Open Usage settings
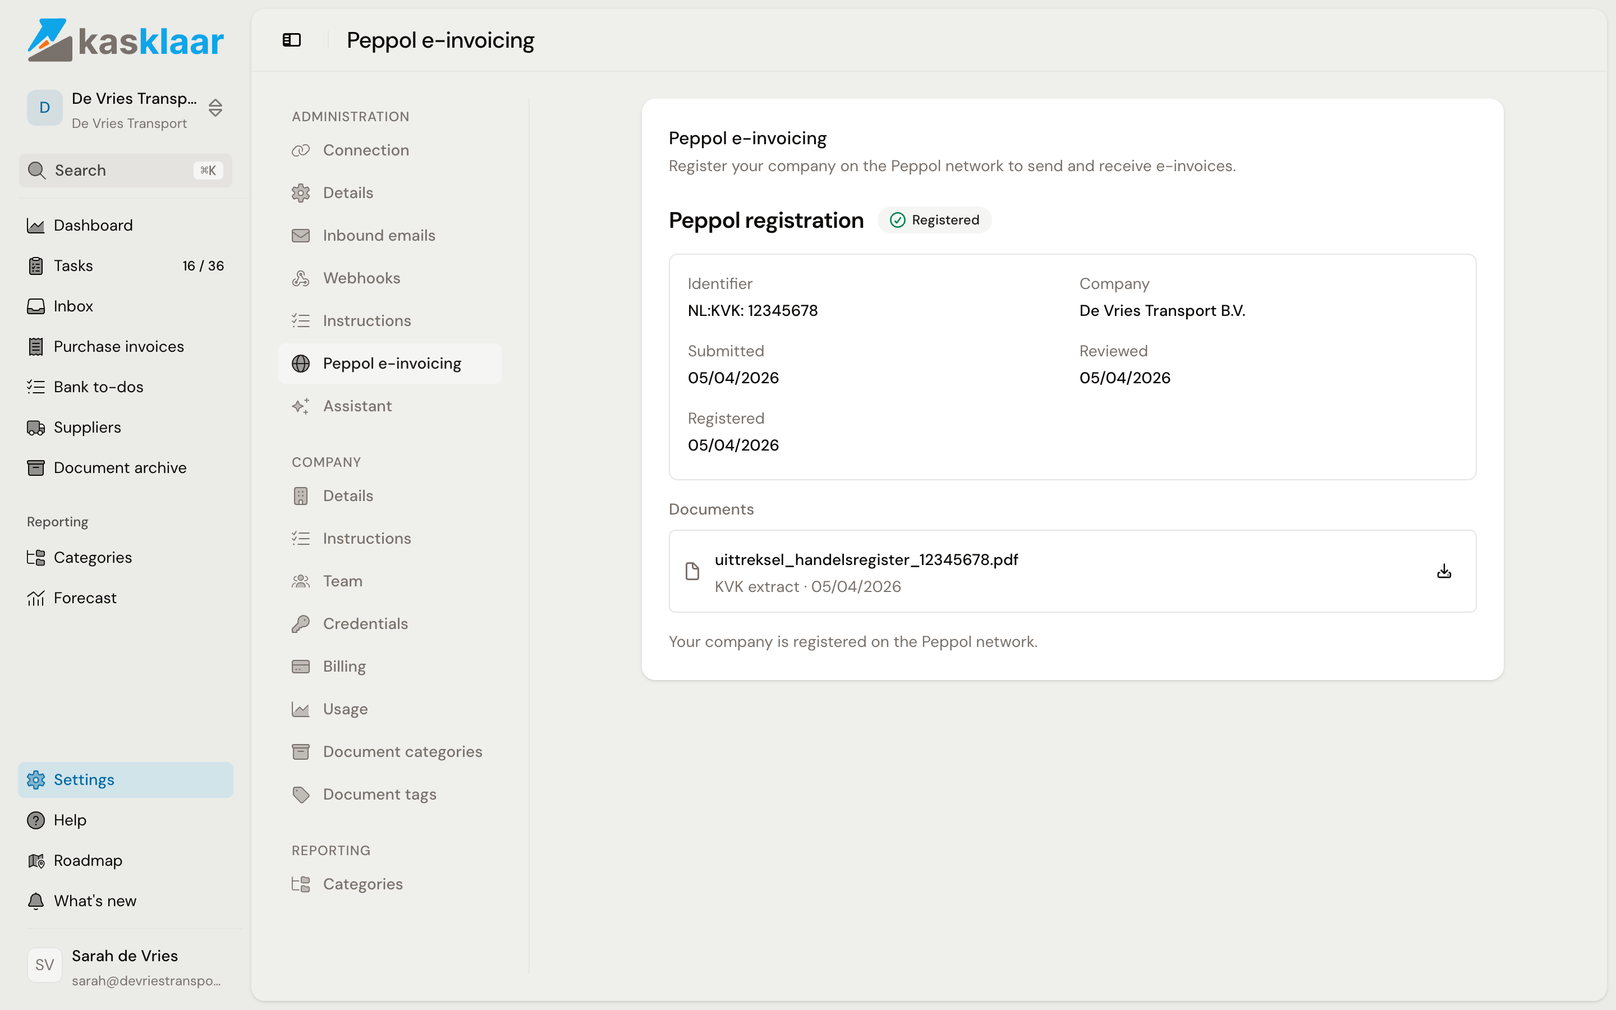The image size is (1616, 1010). coord(390,709)
